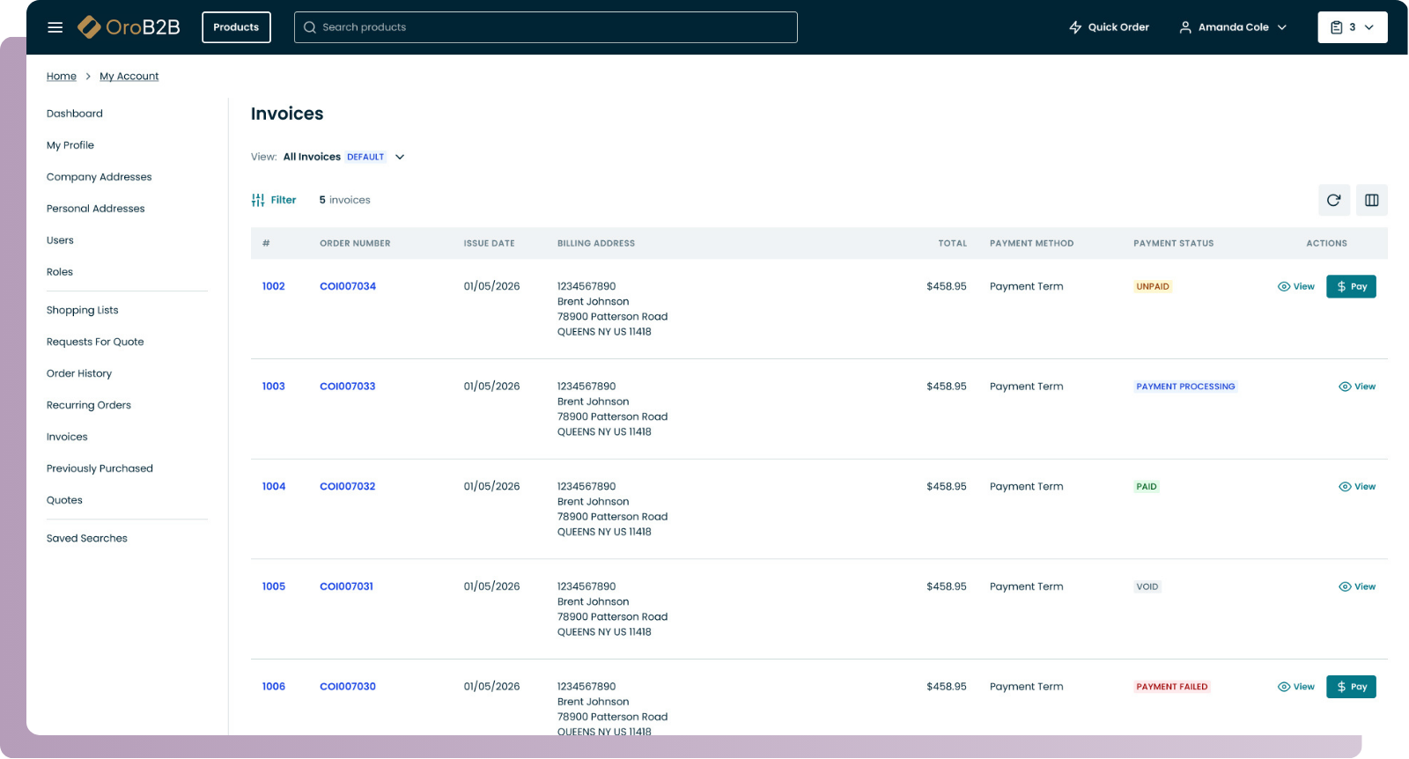Screen dimensions: 1409x759
Task: Open order COI007031
Action: pyautogui.click(x=346, y=586)
